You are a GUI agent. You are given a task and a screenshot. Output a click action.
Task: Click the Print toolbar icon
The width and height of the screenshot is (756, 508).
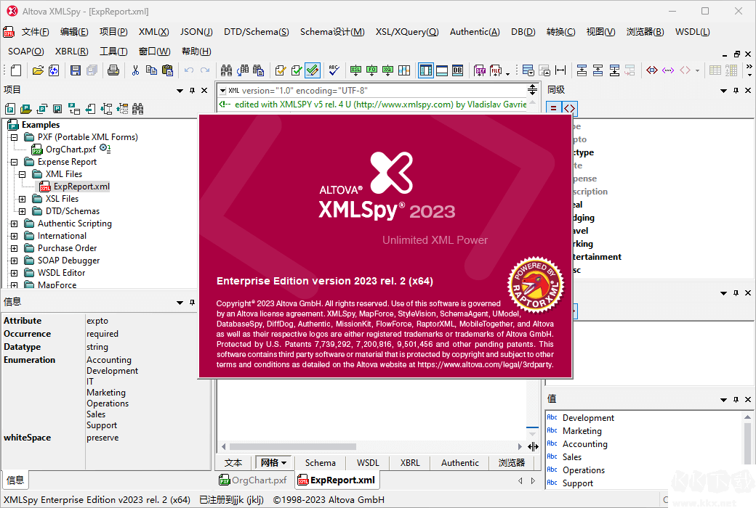113,70
